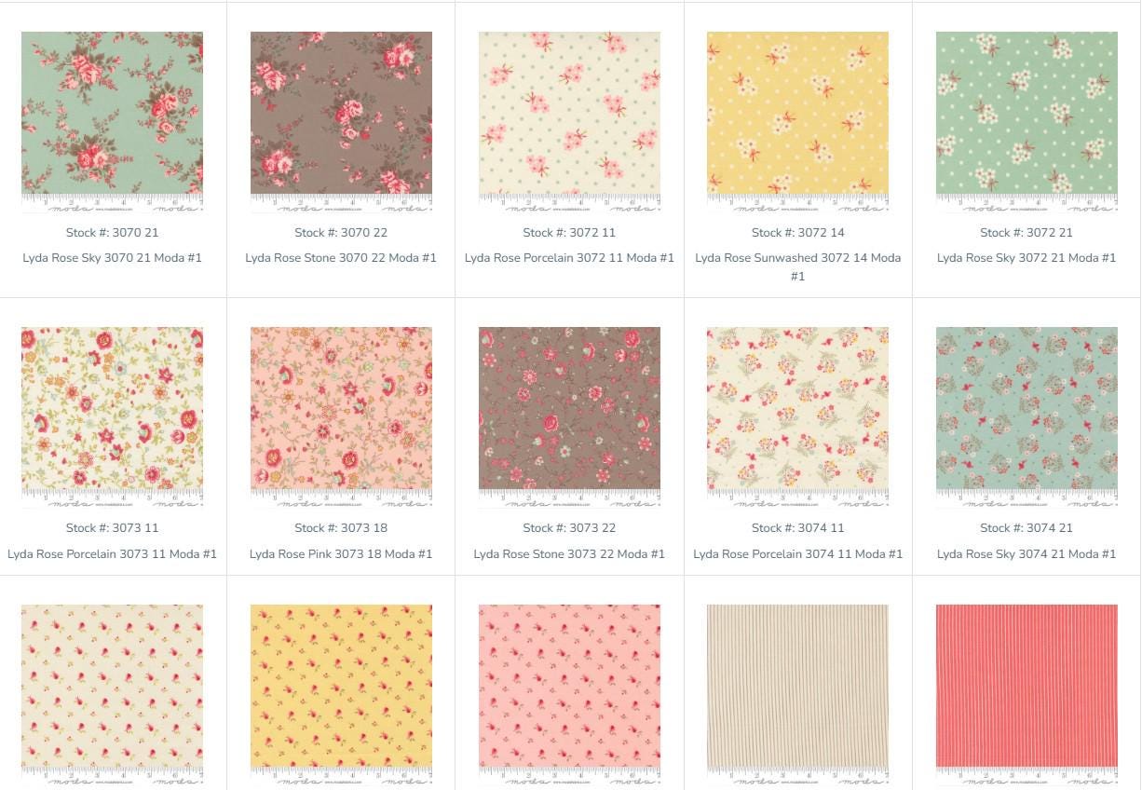Click the link 'Lyda Rose Pink 3073 18 Moda #1'
This screenshot has width=1142, height=790.
tap(341, 553)
